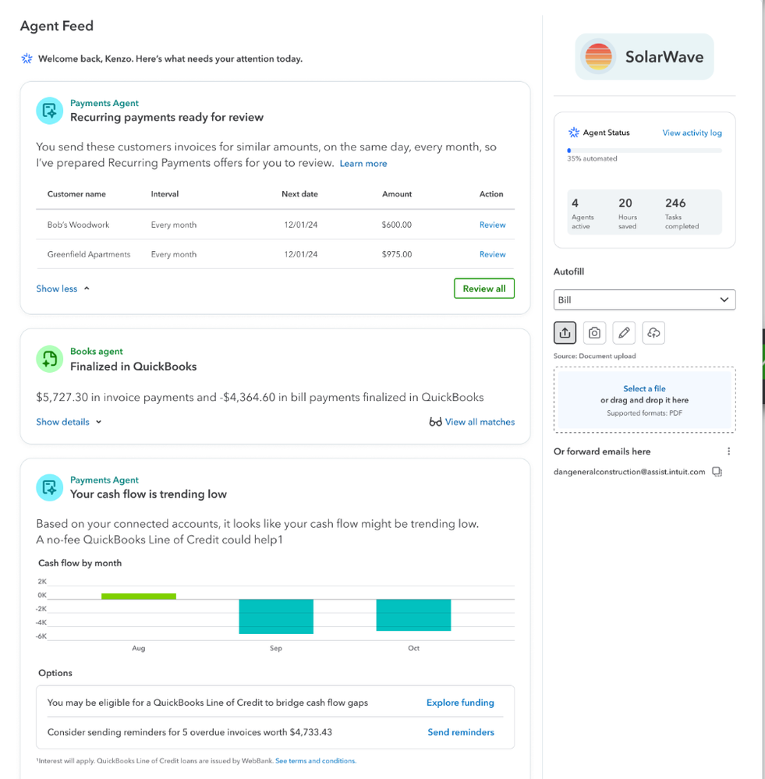Collapse the list with Show less
Viewport: 765px width, 779px height.
pyautogui.click(x=62, y=289)
